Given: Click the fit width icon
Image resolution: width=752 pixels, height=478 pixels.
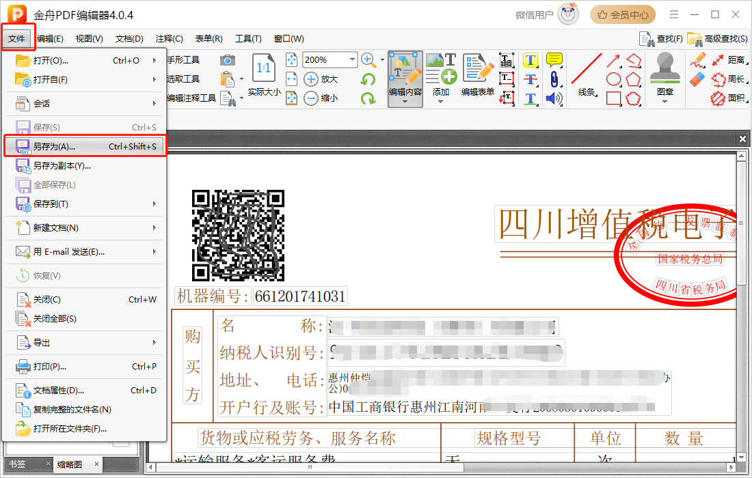Looking at the screenshot, I should [292, 79].
